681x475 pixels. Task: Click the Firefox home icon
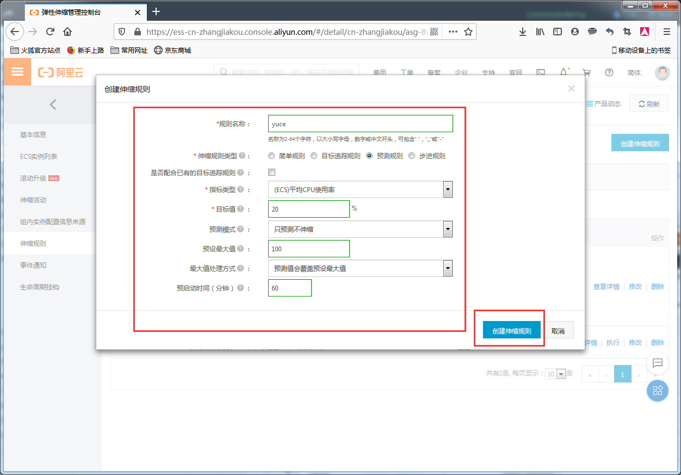pos(67,32)
